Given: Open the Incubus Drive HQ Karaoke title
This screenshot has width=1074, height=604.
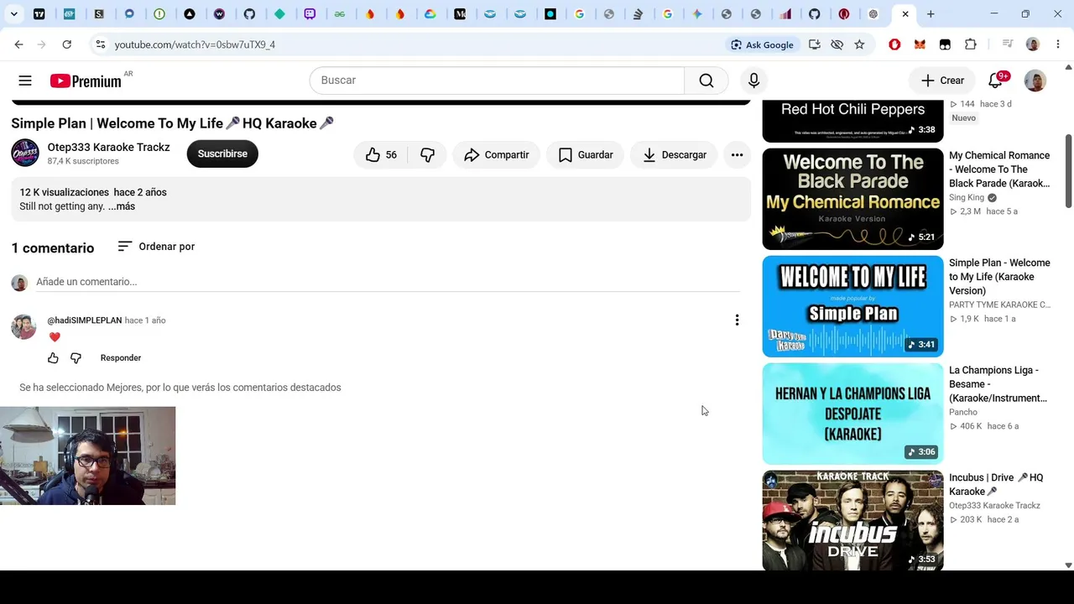Looking at the screenshot, I should (x=996, y=485).
